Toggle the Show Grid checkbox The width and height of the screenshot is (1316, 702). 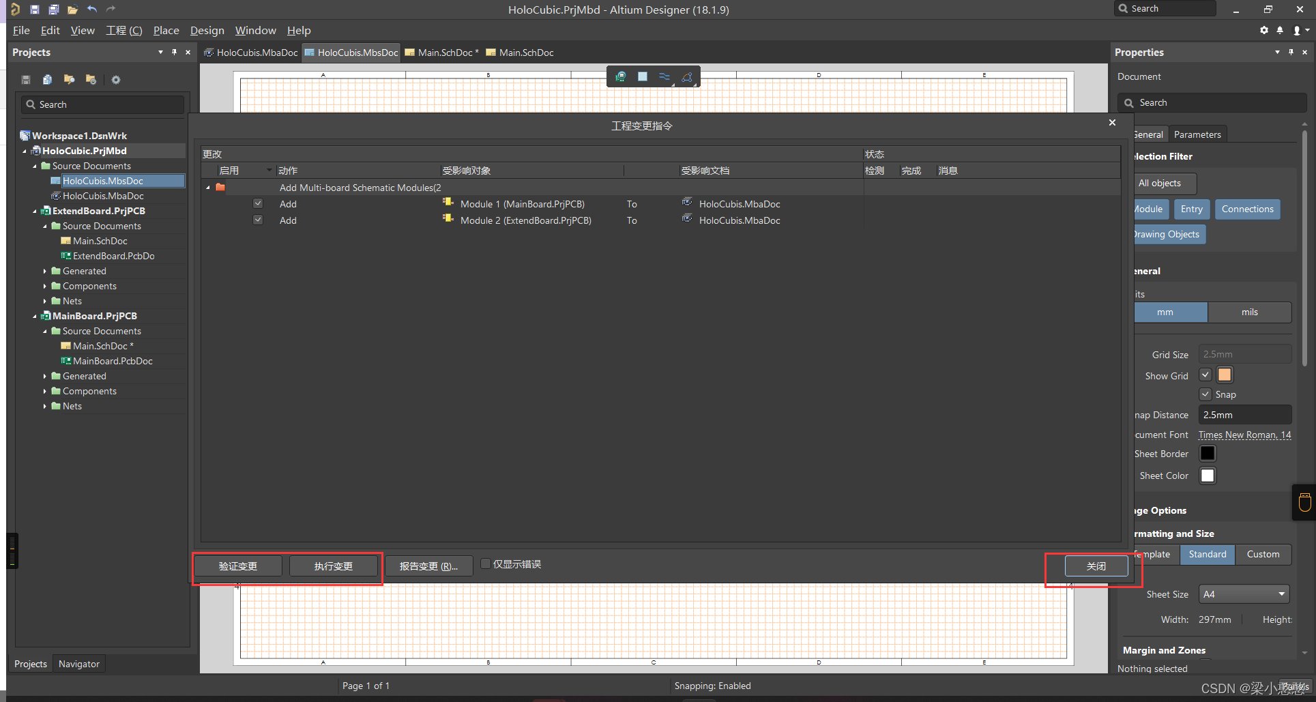1205,375
